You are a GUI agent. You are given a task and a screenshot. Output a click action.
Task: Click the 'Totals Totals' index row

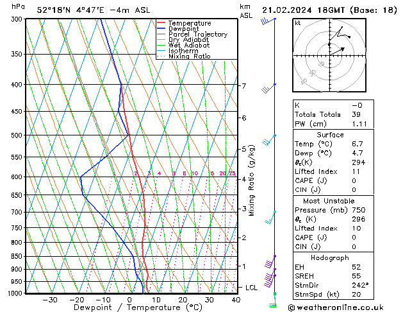[x=333, y=114]
